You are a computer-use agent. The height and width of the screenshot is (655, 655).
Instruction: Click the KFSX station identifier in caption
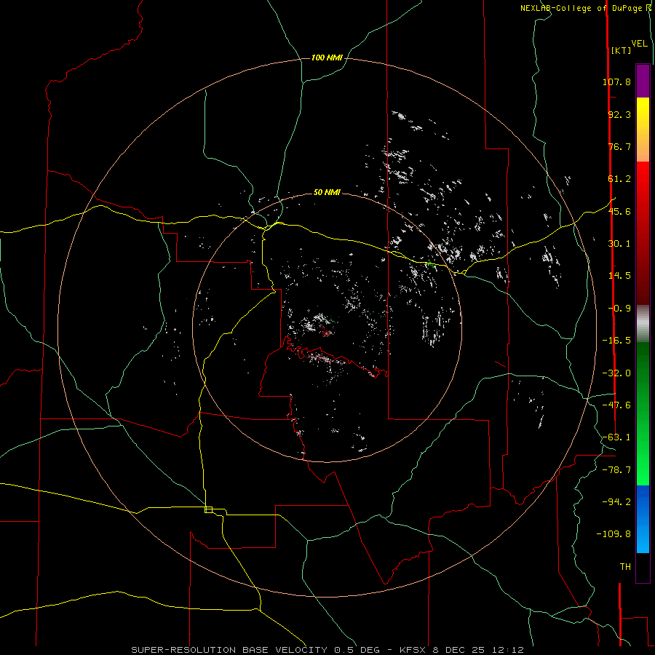(x=414, y=650)
